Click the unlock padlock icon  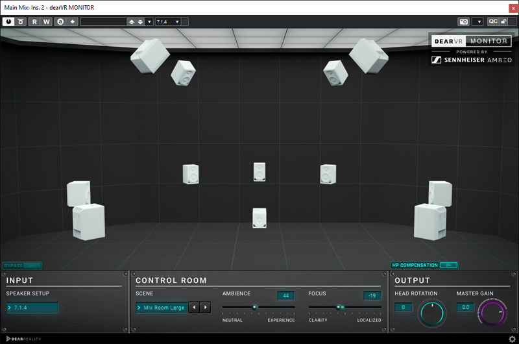[x=503, y=21]
